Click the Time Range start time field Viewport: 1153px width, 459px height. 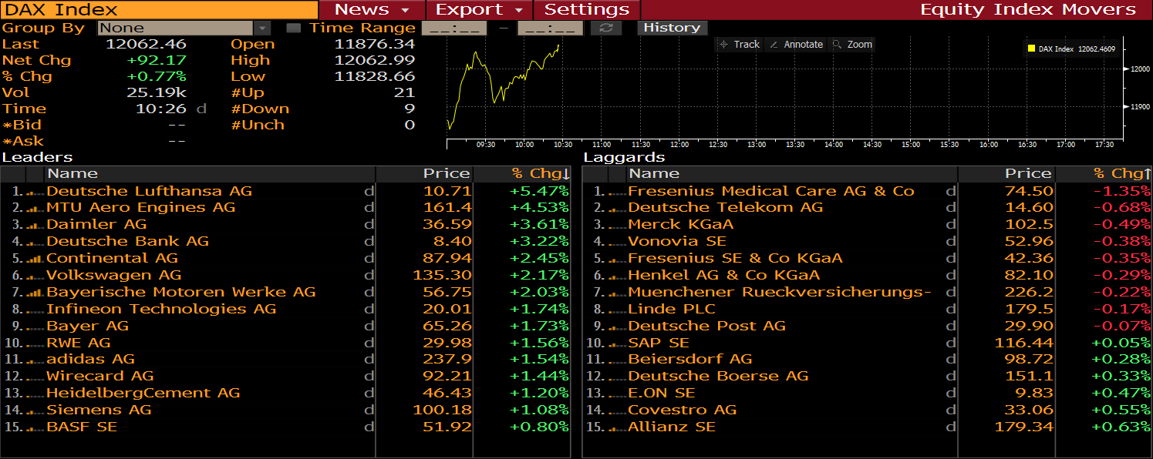[455, 28]
